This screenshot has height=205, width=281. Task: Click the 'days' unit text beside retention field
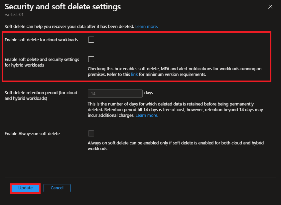click(x=149, y=93)
